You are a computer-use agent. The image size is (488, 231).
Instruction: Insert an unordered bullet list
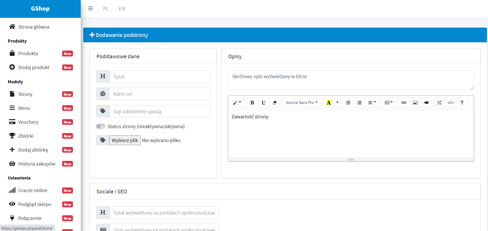pos(348,103)
